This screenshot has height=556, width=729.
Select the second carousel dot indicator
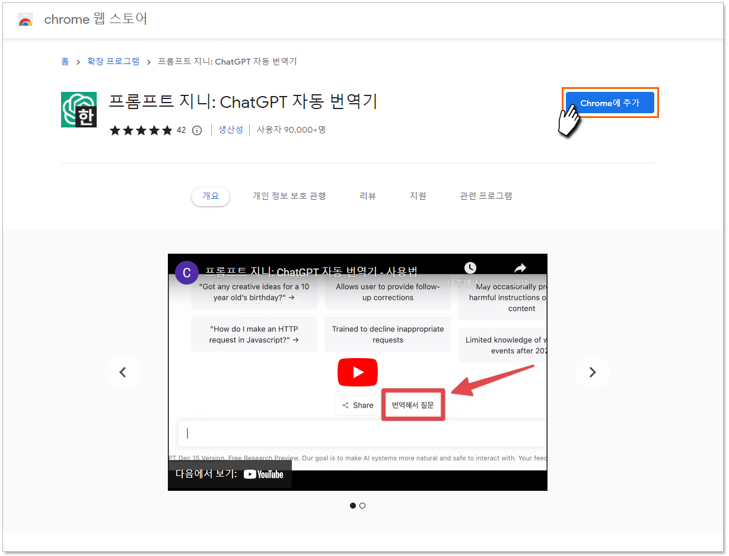[x=362, y=506]
